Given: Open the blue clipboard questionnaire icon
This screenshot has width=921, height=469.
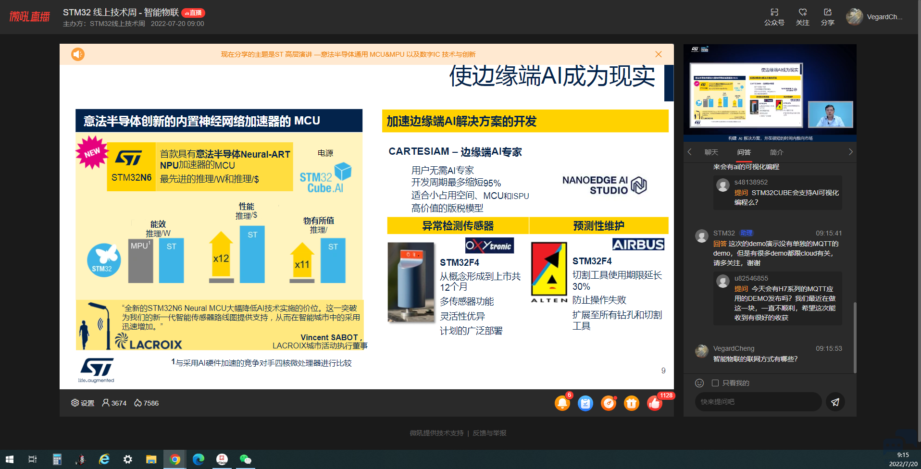Looking at the screenshot, I should tap(585, 403).
